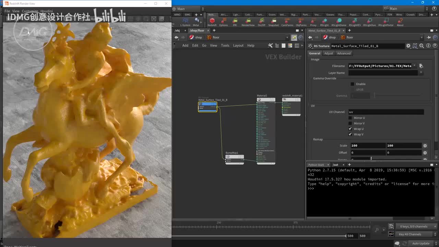The image size is (439, 247).
Task: Open the parameter gear menu
Action: click(x=408, y=46)
